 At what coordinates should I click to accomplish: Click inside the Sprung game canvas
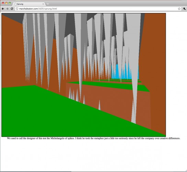[x=84, y=75]
